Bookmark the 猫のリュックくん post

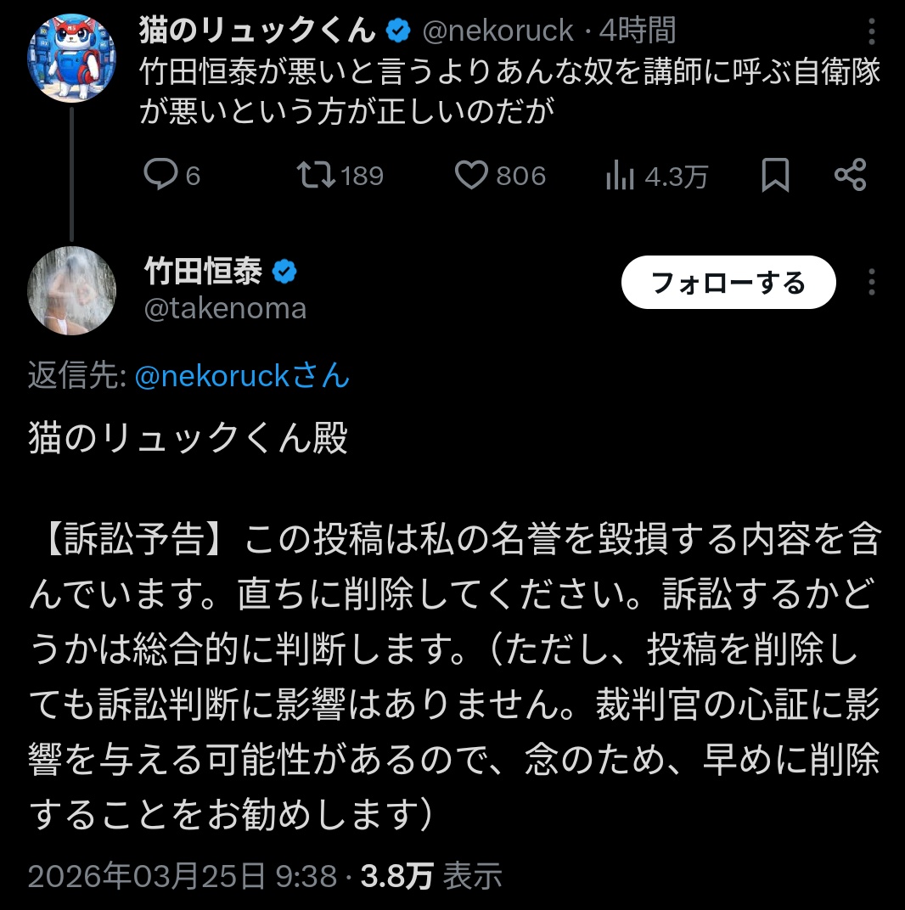[x=774, y=175]
